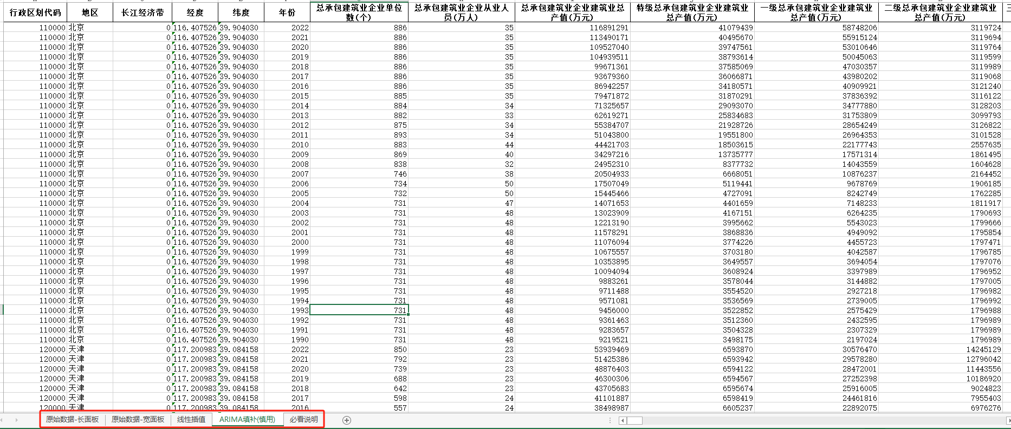Viewport: 1011px width, 429px height.
Task: Click the cell containing 116891291
Action: pos(573,28)
